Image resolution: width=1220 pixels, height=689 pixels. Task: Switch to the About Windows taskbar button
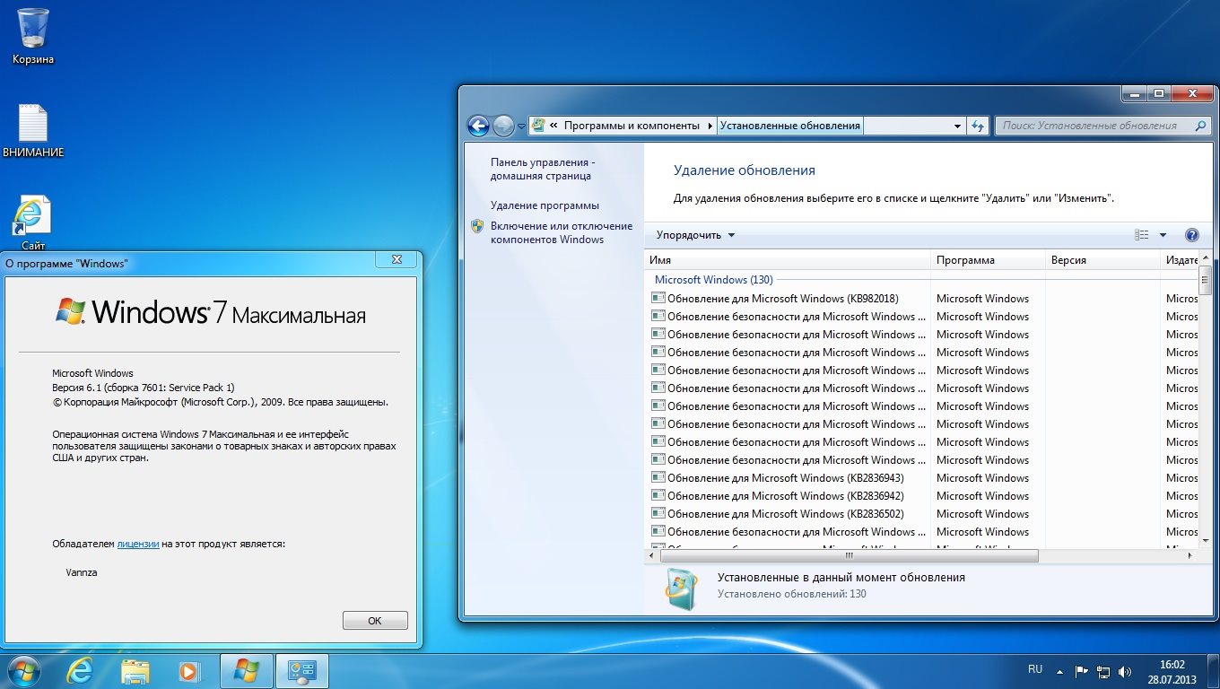[246, 671]
